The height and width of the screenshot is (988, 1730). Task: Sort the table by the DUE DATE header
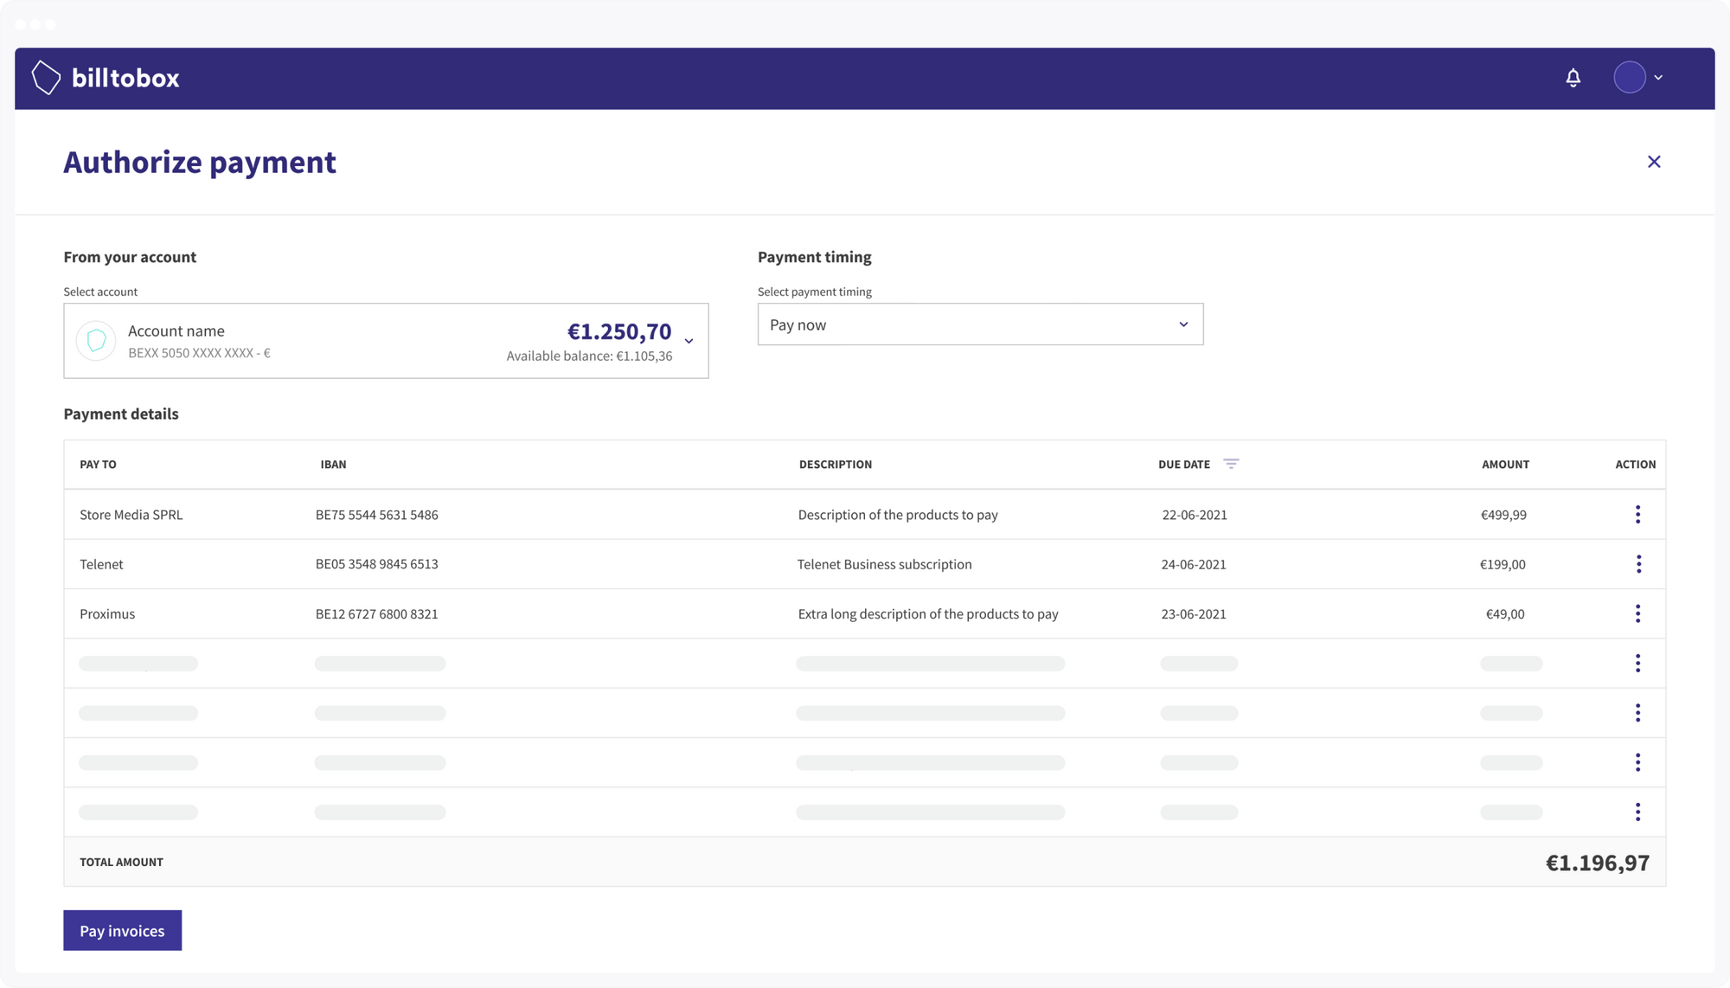[1184, 464]
